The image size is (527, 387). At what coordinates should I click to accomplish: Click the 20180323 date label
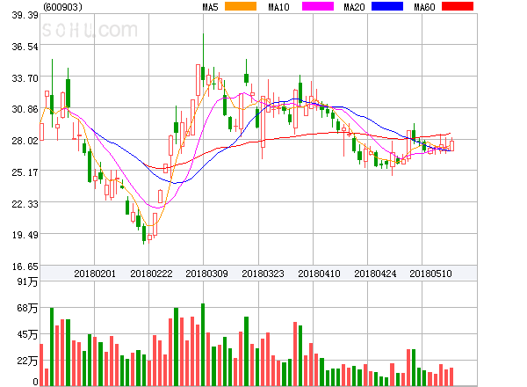(263, 274)
